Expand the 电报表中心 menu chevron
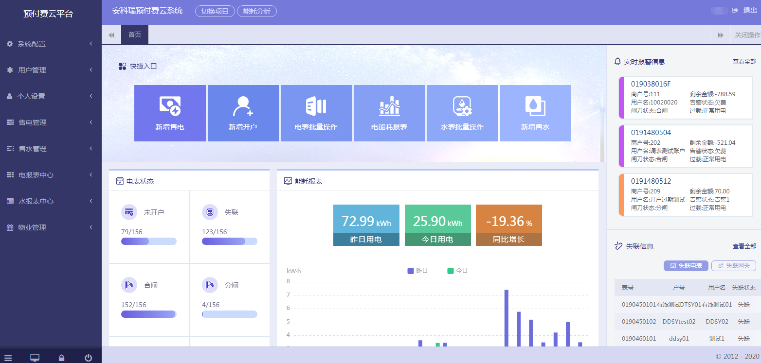The width and height of the screenshot is (761, 363). [91, 175]
